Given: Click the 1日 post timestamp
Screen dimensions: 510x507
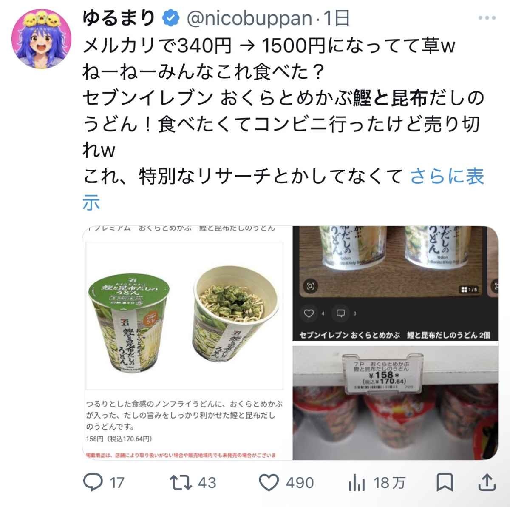Looking at the screenshot, I should pyautogui.click(x=337, y=18).
